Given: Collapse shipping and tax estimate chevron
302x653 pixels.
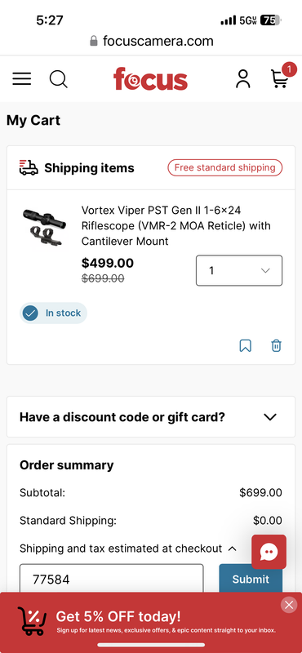Looking at the screenshot, I should [x=233, y=549].
